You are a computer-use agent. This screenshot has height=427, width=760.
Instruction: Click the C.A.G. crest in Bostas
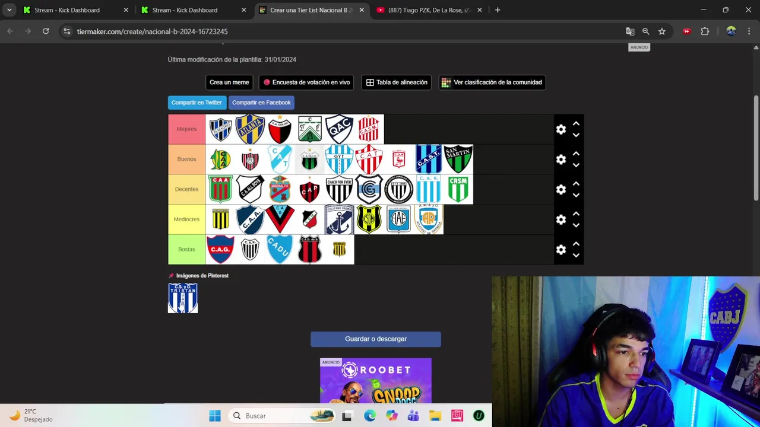[220, 249]
